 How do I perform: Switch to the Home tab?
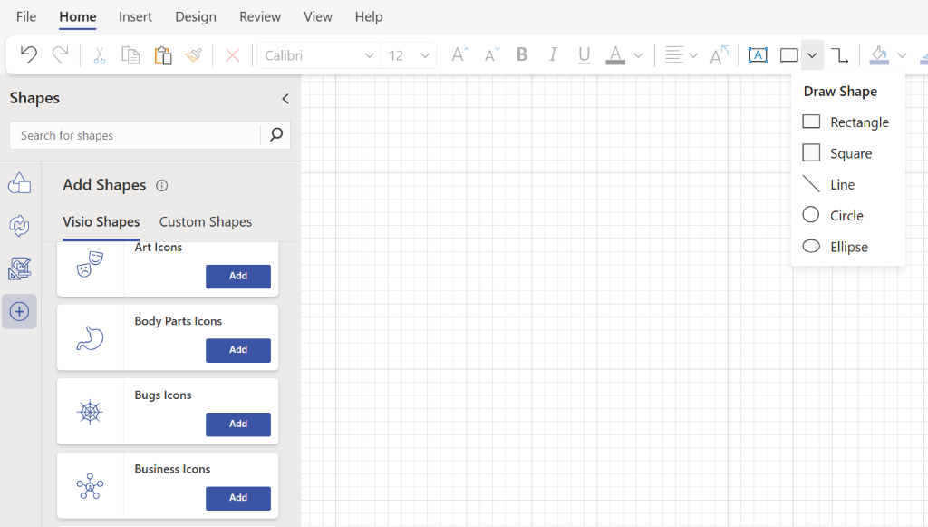click(78, 16)
